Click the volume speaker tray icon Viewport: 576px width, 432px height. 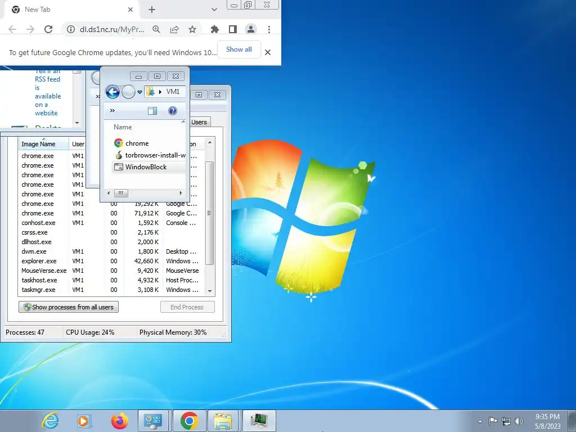[519, 421]
